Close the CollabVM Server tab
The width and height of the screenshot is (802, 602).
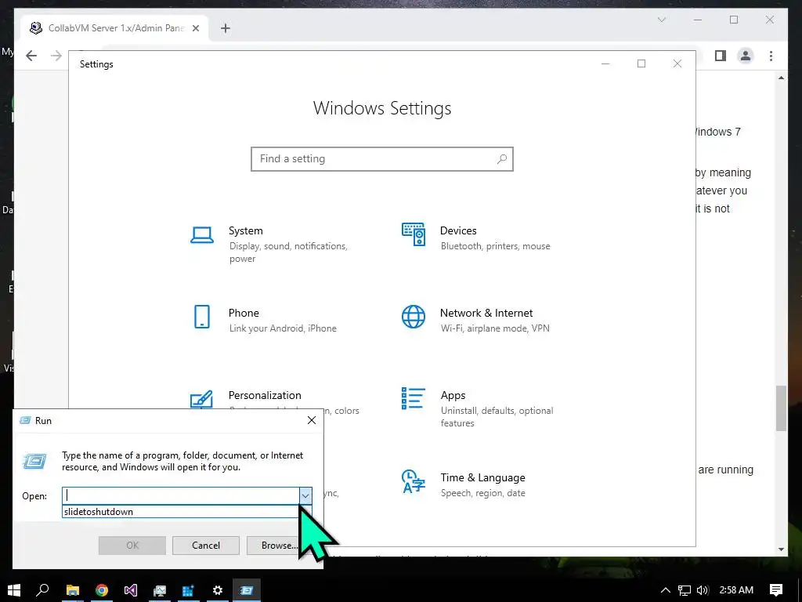coord(195,28)
